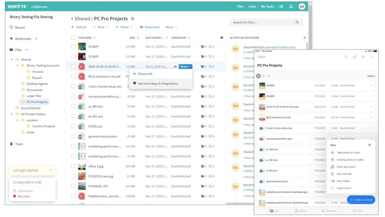Click in the Search for files field
The image size is (385, 217).
coord(266,22)
